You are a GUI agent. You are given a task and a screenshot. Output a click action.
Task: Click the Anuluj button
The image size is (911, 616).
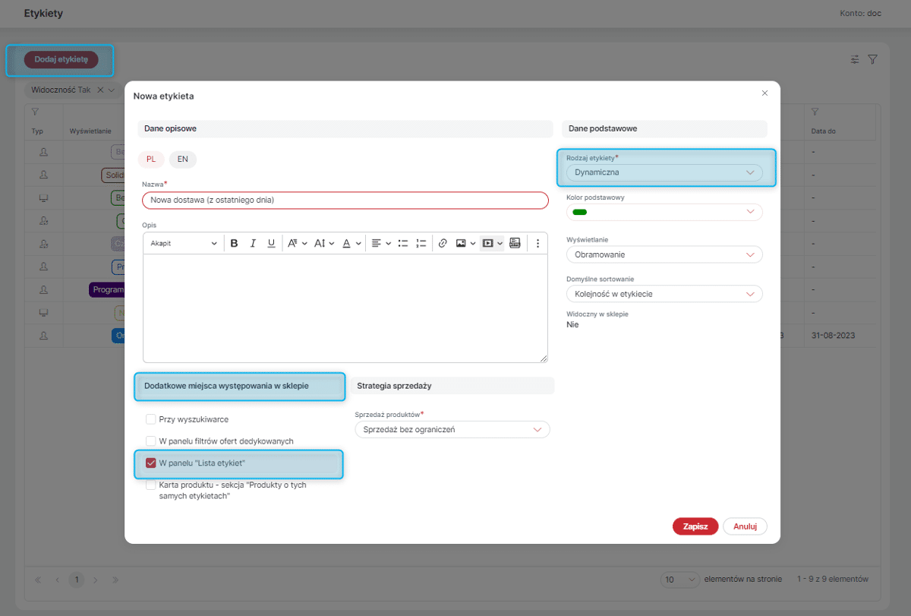coord(745,526)
